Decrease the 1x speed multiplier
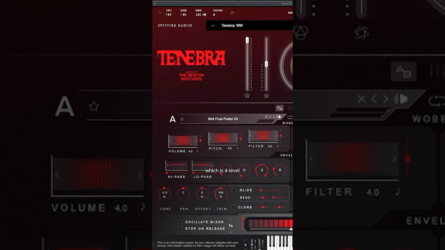This screenshot has width=445, height=250. pyautogui.click(x=231, y=232)
